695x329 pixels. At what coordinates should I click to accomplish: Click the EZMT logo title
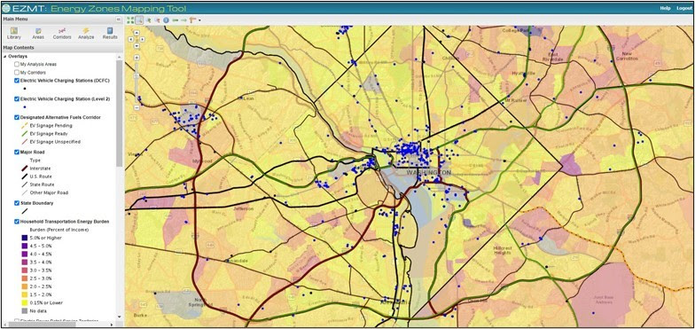pos(95,8)
